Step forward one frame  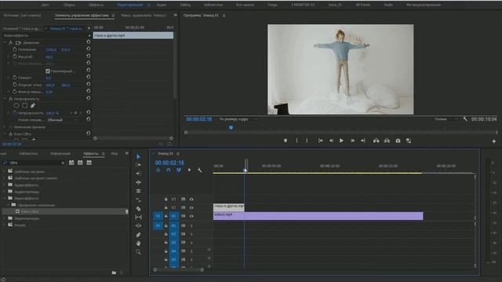[x=352, y=141]
